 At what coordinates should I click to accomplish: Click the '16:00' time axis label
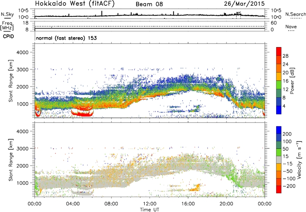pyautogui.click(x=188, y=204)
